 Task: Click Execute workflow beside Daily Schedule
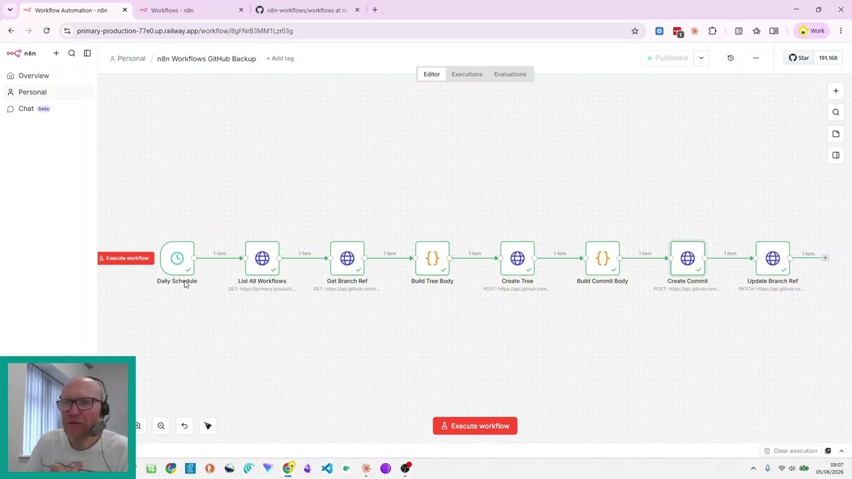[126, 258]
